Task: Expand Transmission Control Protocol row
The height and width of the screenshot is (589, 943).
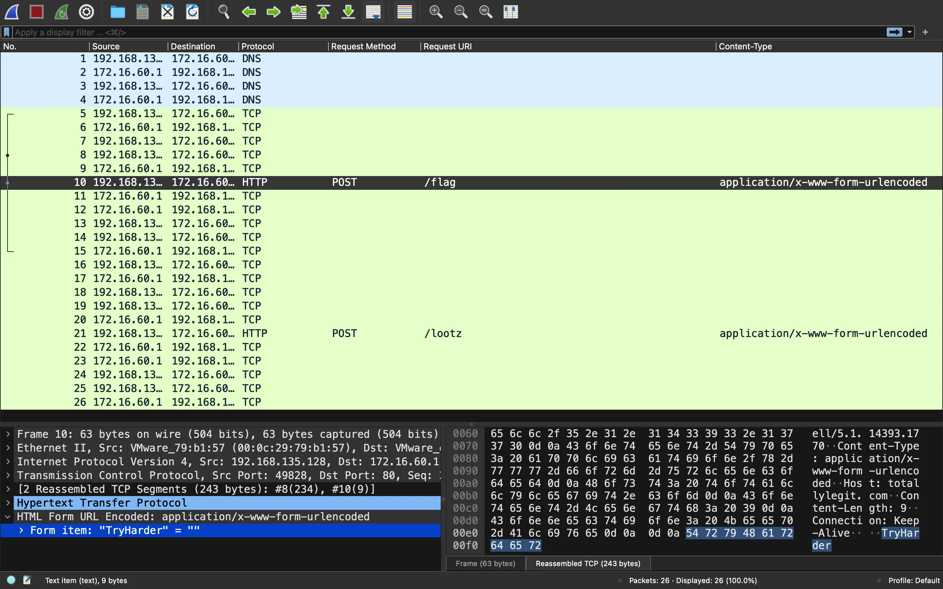Action: [x=8, y=475]
